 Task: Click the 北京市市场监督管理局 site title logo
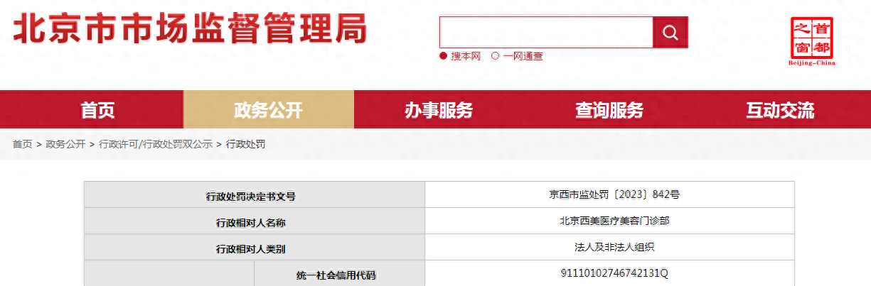tap(191, 30)
